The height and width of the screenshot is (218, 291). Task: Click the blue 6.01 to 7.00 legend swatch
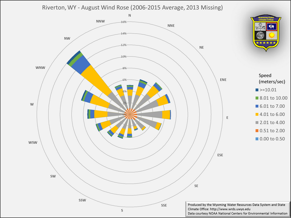click(257, 106)
